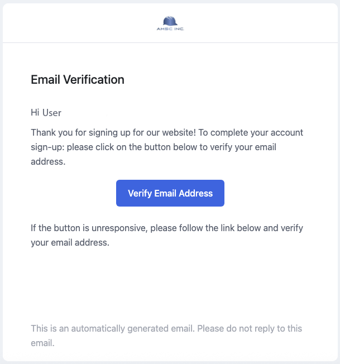Click the "Please do not reply" sentence
Image resolution: width=340 pixels, height=364 pixels.
(x=250, y=329)
